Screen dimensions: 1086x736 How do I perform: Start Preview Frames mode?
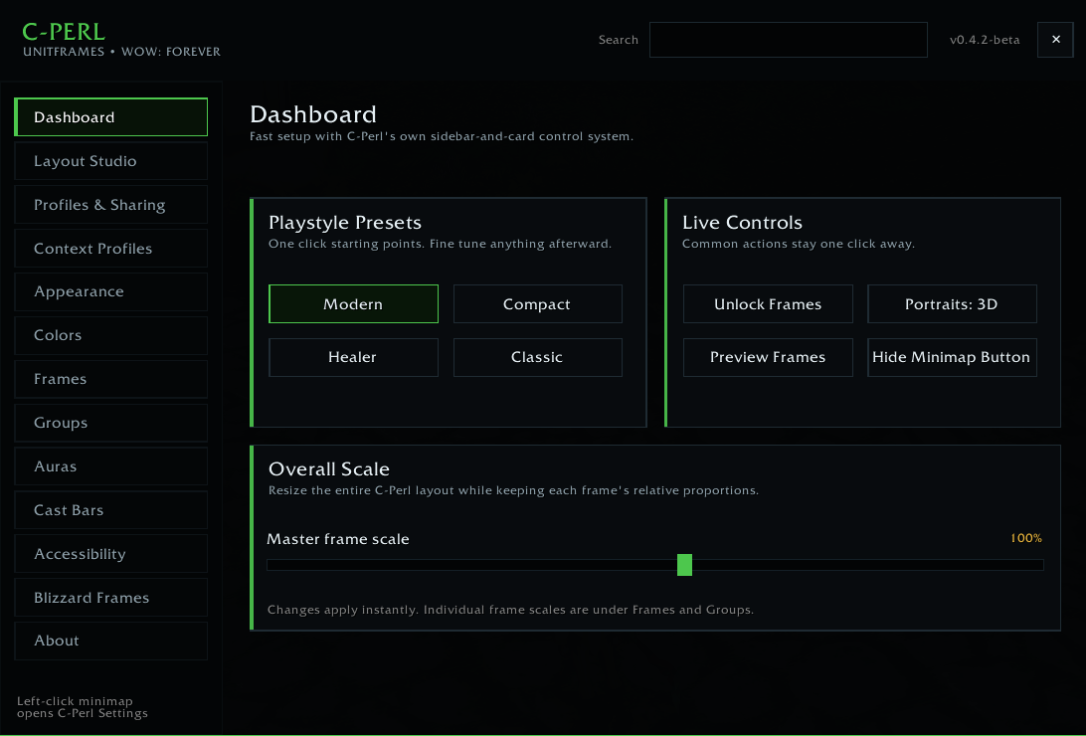(x=768, y=357)
